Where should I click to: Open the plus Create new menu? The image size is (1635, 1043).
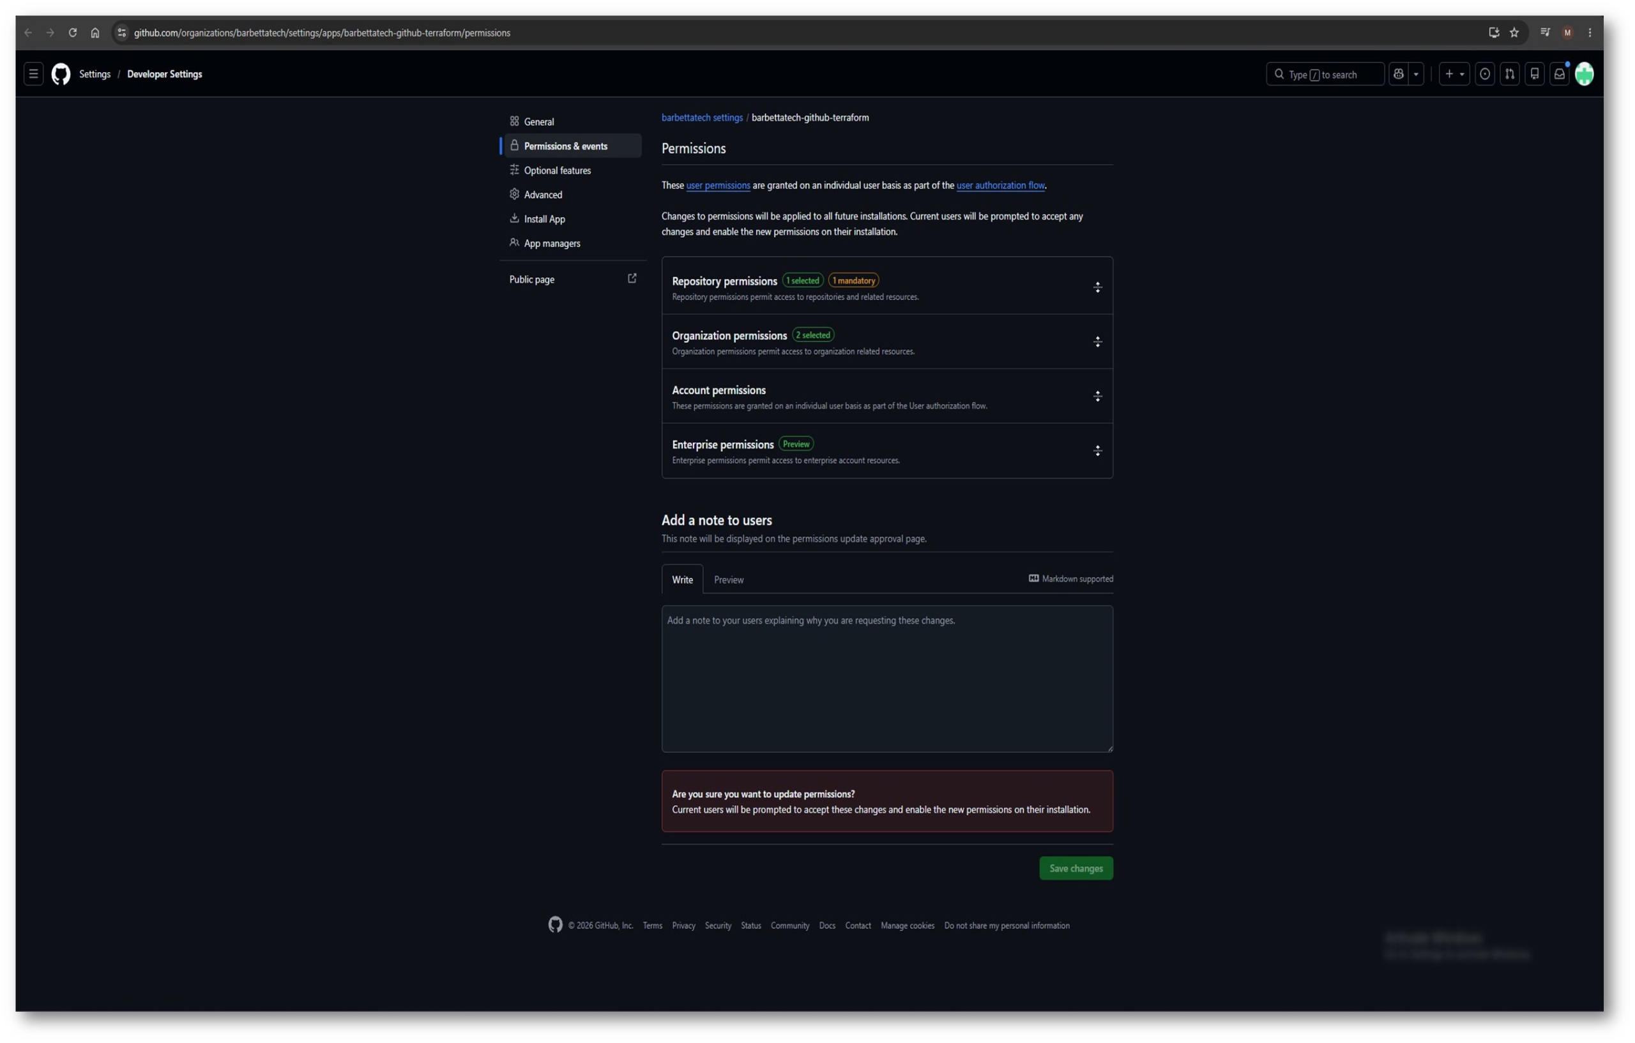[1454, 74]
